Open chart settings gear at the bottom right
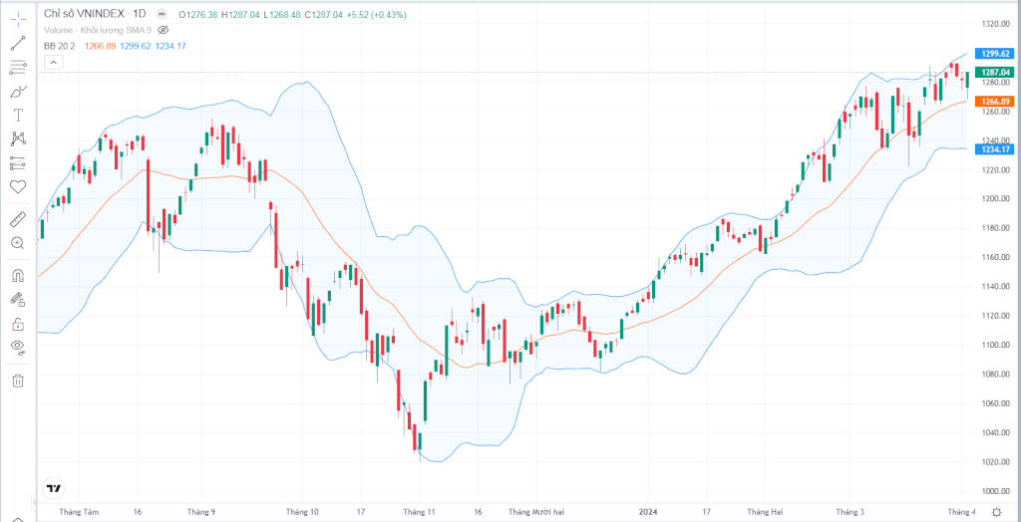Screen dimensions: 1021x522 (997, 512)
